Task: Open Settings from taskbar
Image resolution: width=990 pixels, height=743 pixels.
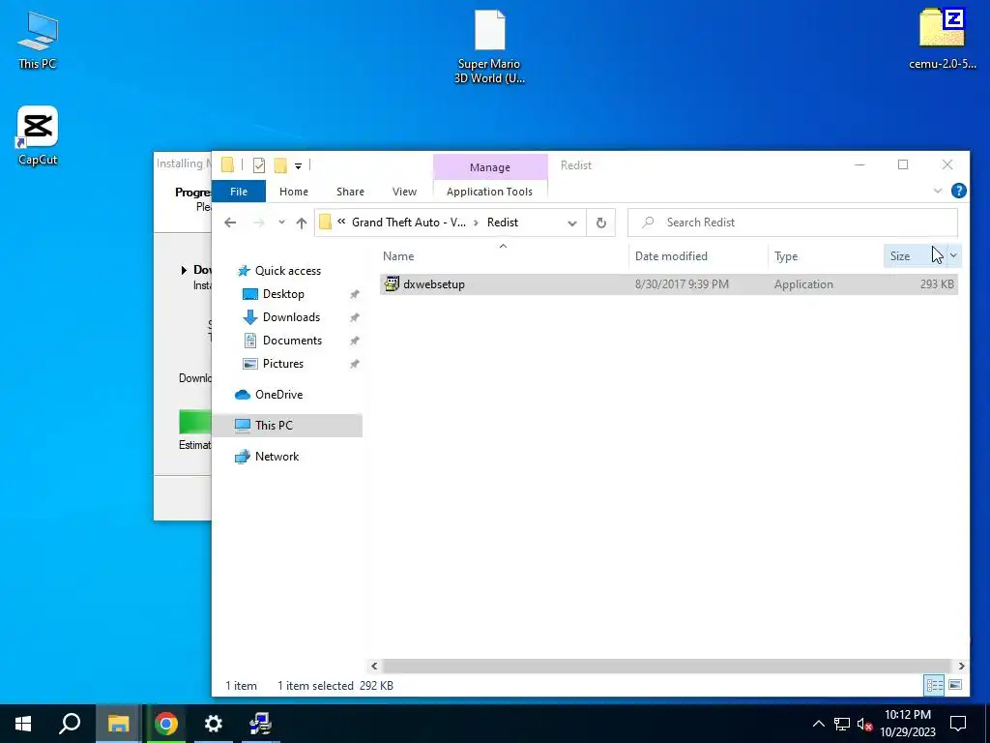Action: click(x=214, y=724)
